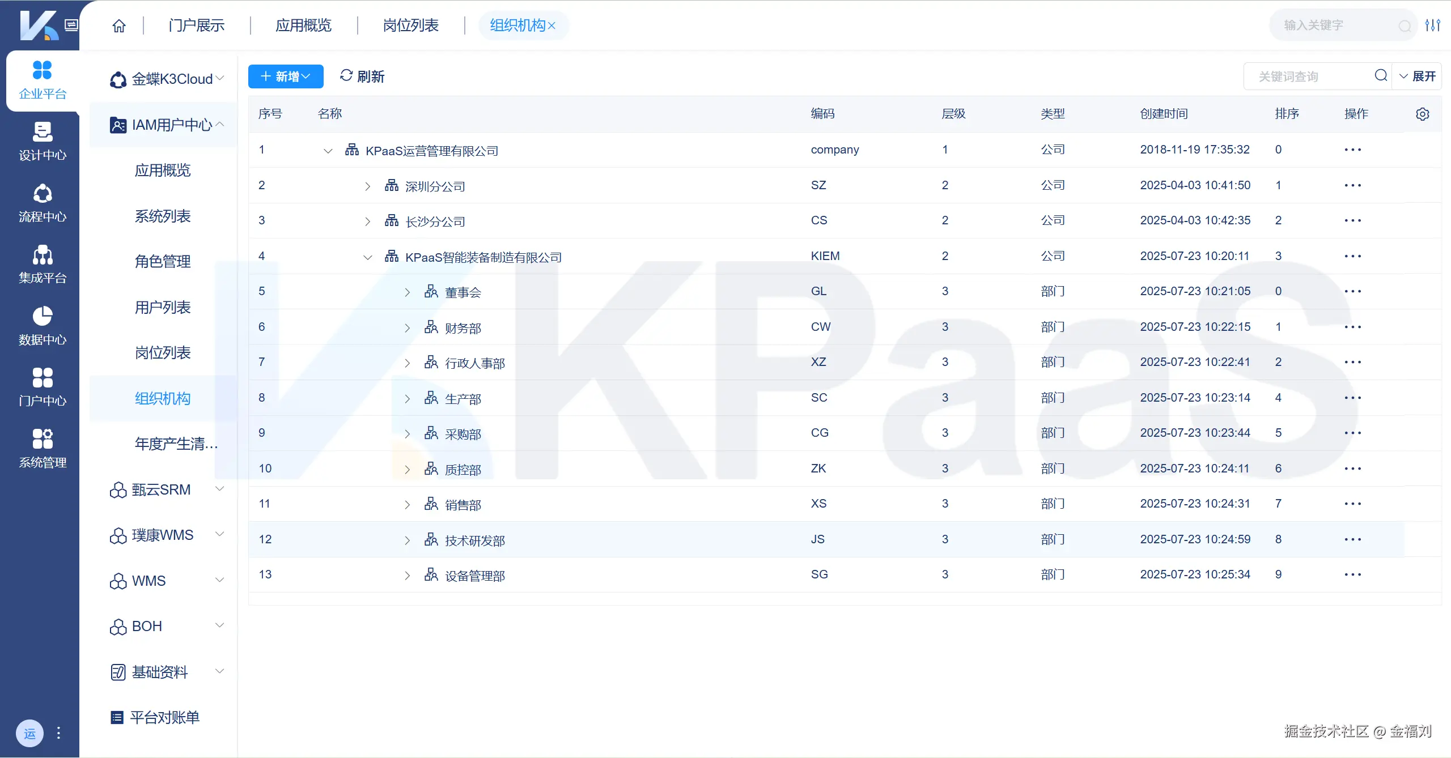Click the 刷新 refresh button
Image resolution: width=1451 pixels, height=758 pixels.
(x=362, y=76)
